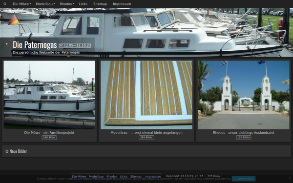This screenshot has width=293, height=183.
Task: Click the subtitle 'Die persönliche Webseite der Paternogas'
Action: pyautogui.click(x=46, y=53)
